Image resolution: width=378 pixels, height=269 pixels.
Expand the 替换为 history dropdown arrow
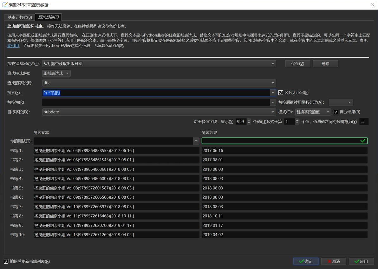coord(273,102)
